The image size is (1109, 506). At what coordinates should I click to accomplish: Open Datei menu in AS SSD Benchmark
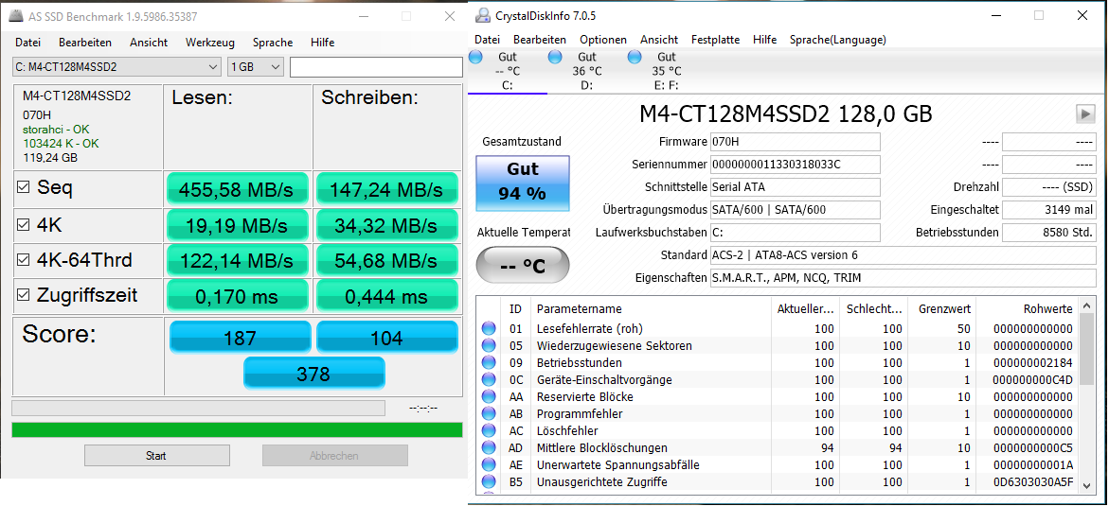[27, 43]
